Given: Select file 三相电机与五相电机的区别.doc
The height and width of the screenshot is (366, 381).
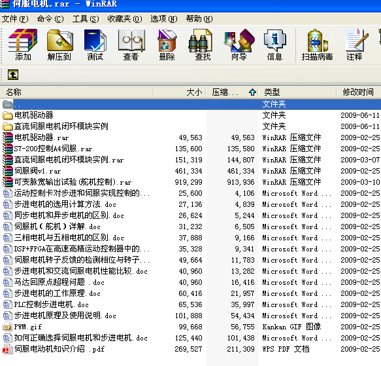Looking at the screenshot, I should (x=69, y=238).
